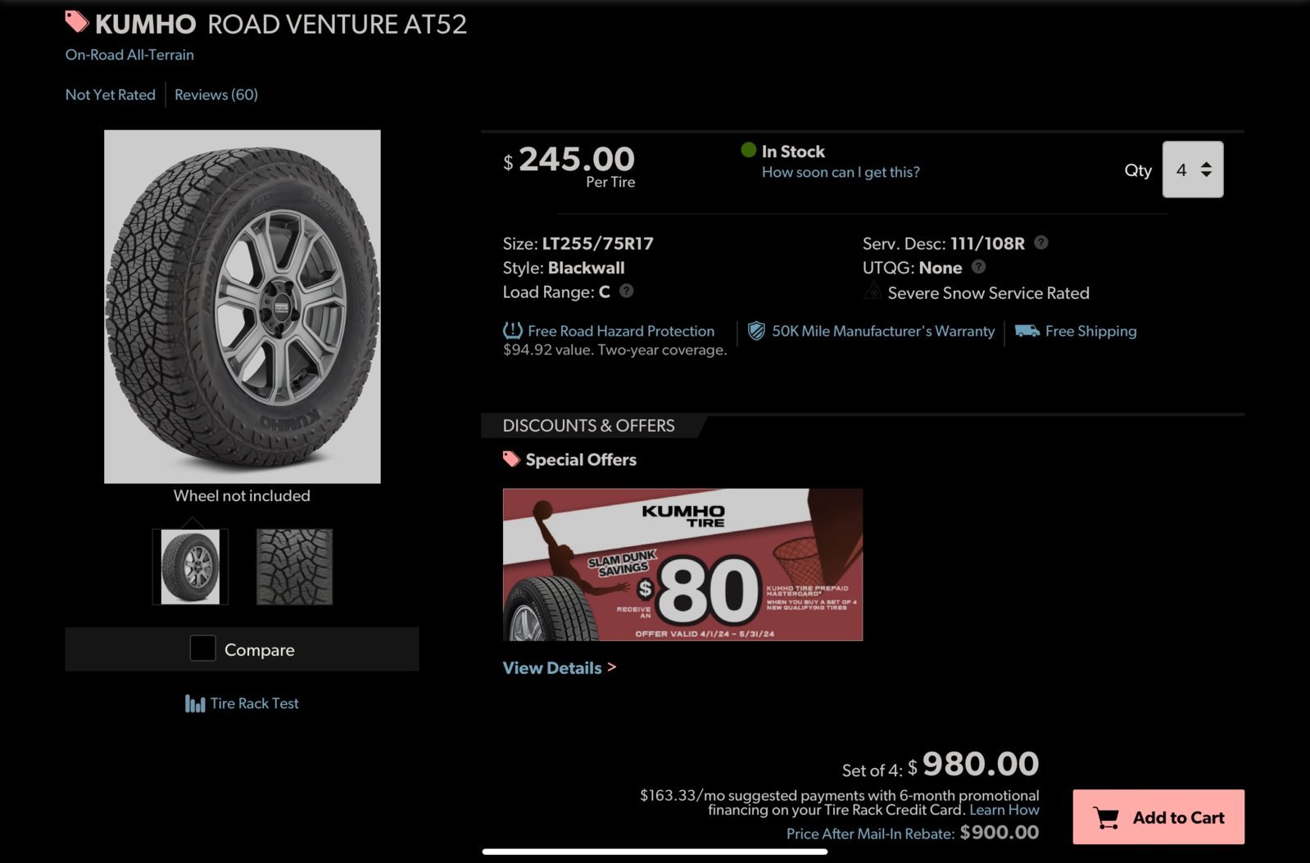
Task: Open help icon next to Load Range C
Action: (626, 291)
